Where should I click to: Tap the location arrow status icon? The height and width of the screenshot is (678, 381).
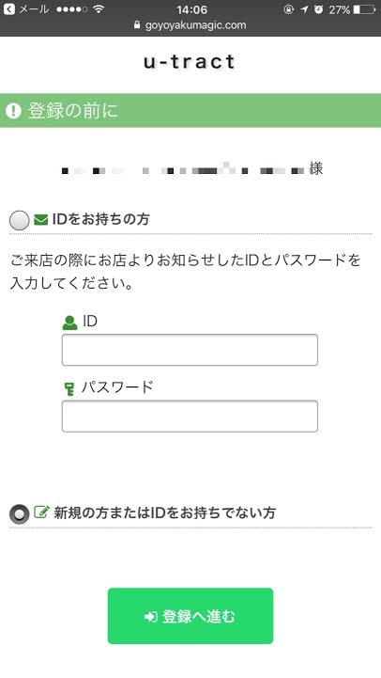[x=304, y=9]
